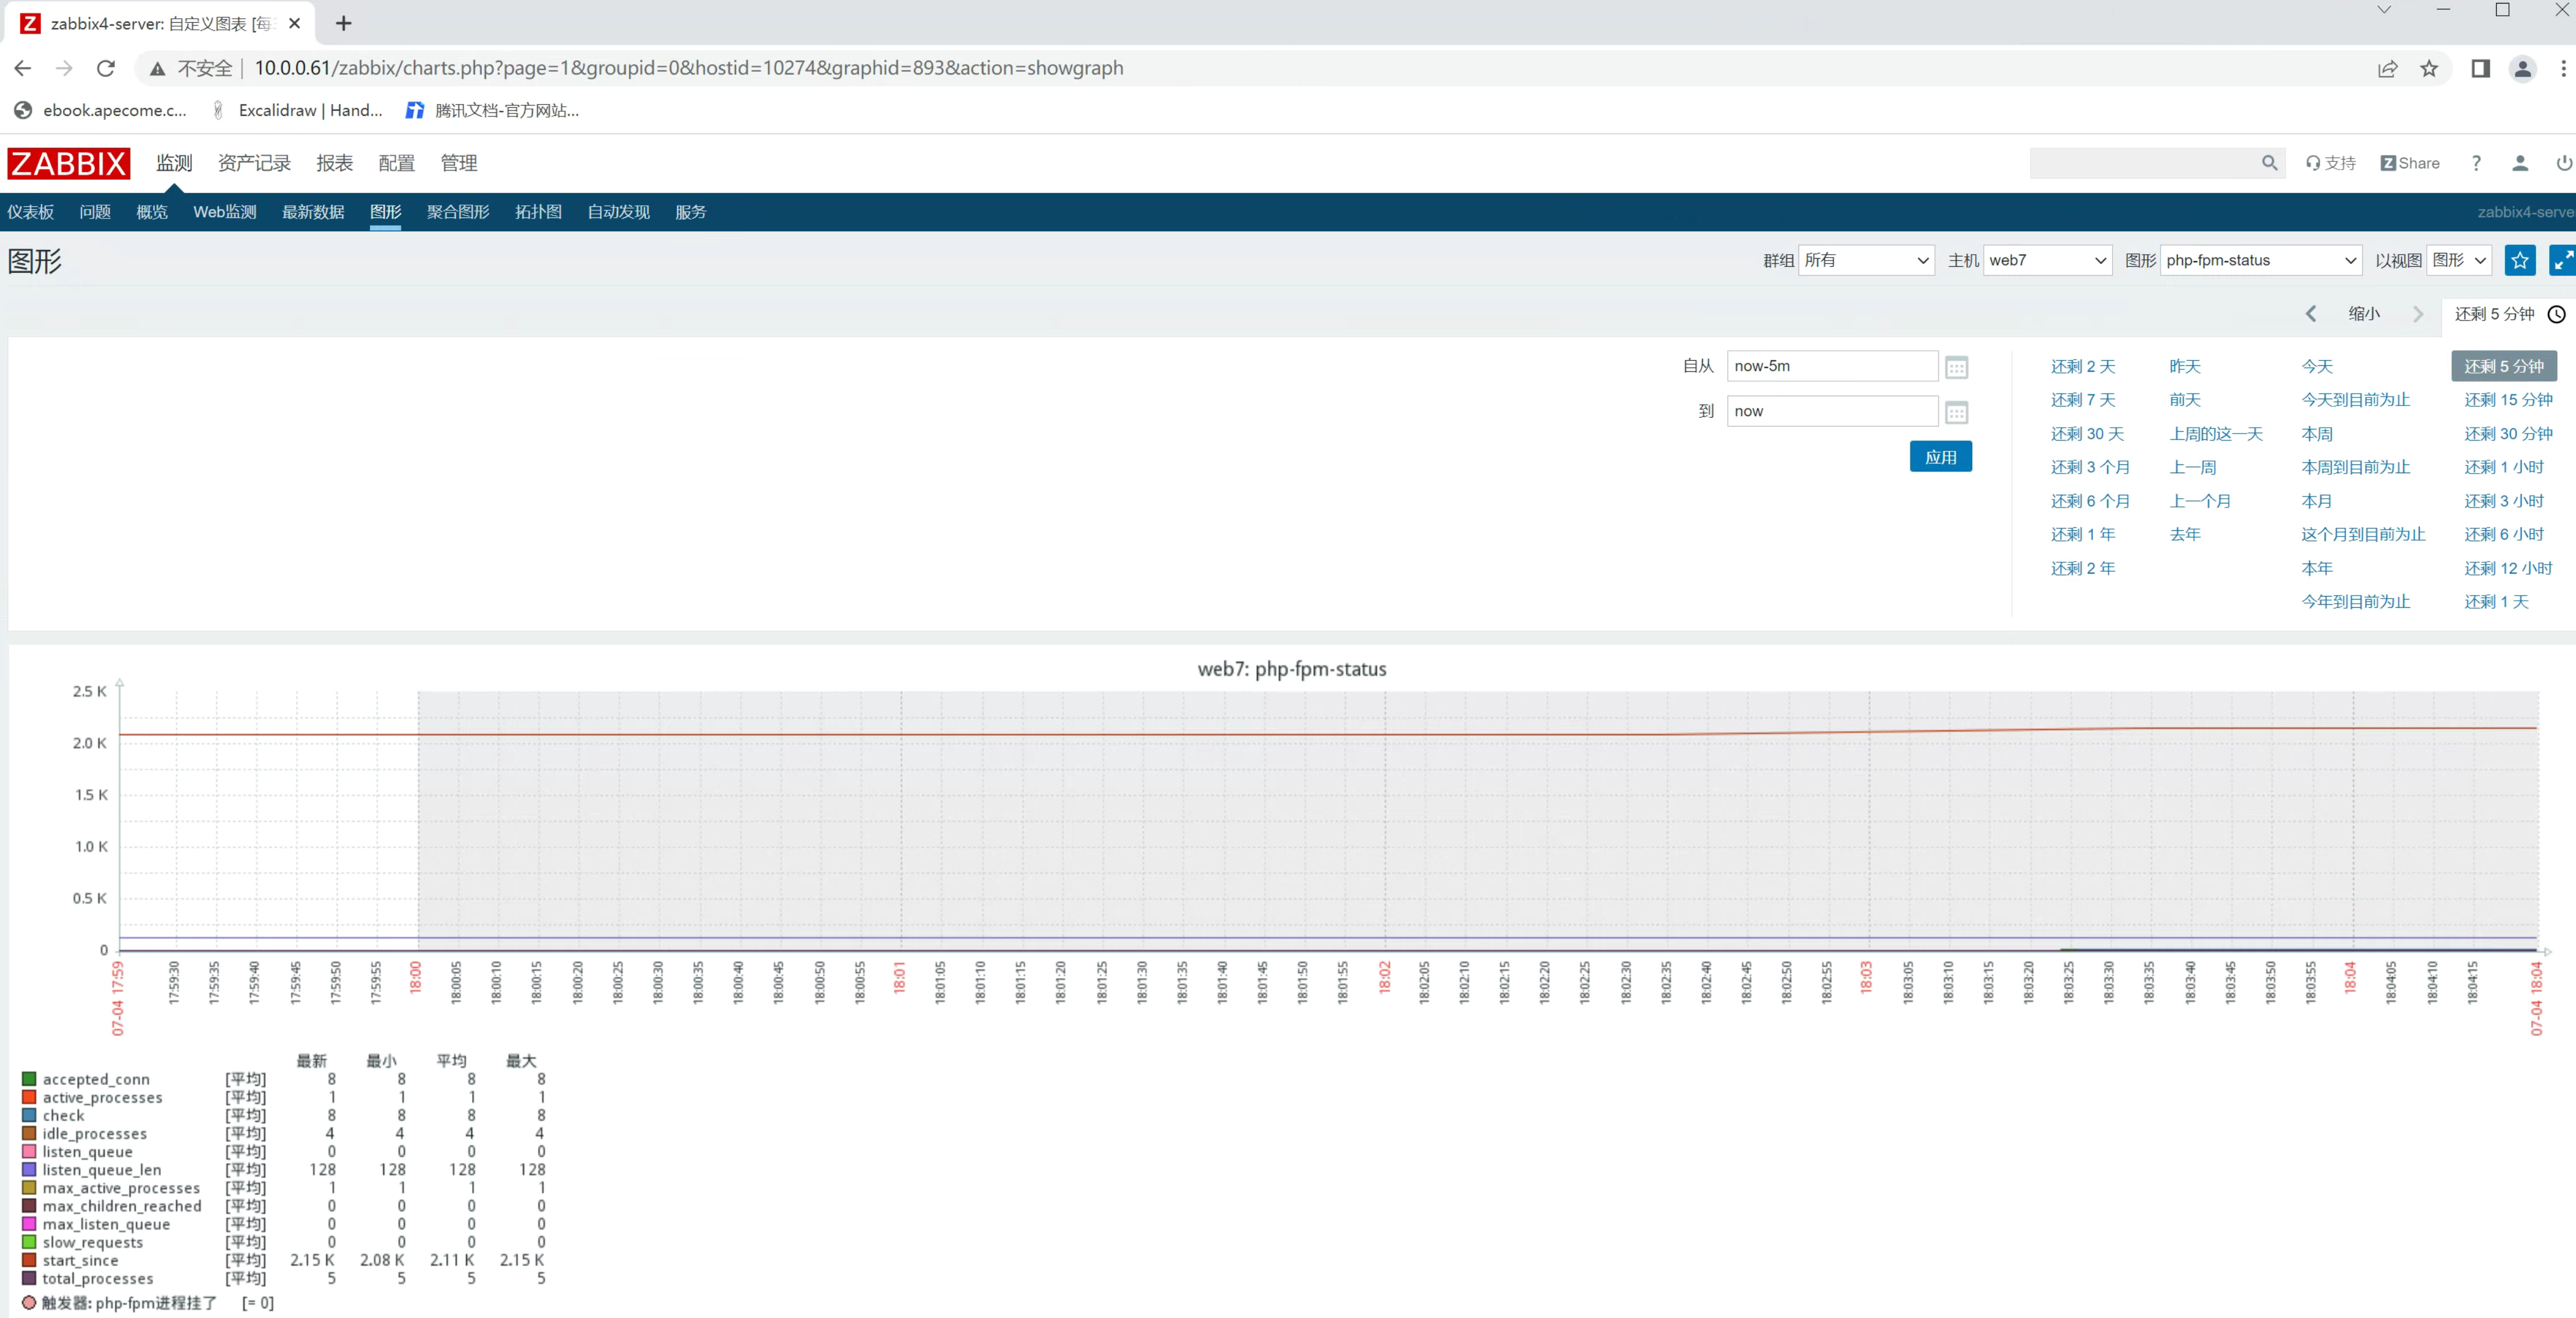This screenshot has width=2576, height=1318.
Task: Bookmark this page with the browser star
Action: [2428, 68]
